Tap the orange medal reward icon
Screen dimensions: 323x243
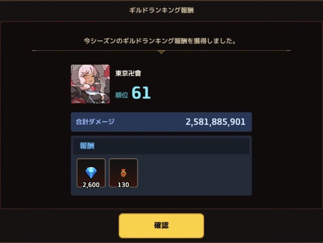tap(123, 173)
